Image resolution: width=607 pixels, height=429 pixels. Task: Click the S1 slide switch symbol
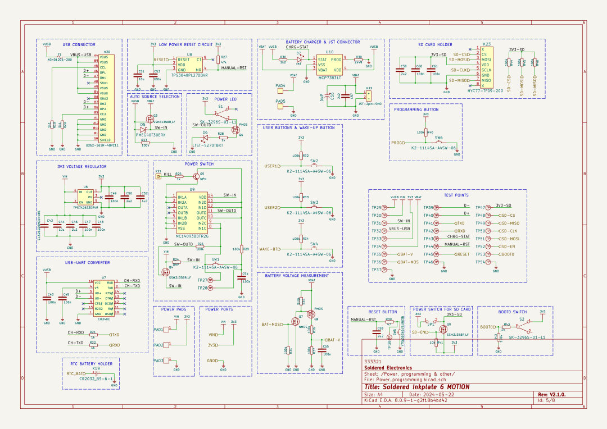(222, 114)
